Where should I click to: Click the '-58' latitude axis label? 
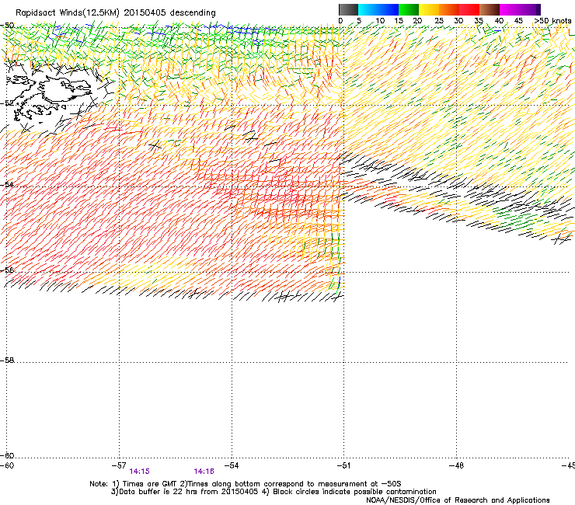tap(7, 360)
